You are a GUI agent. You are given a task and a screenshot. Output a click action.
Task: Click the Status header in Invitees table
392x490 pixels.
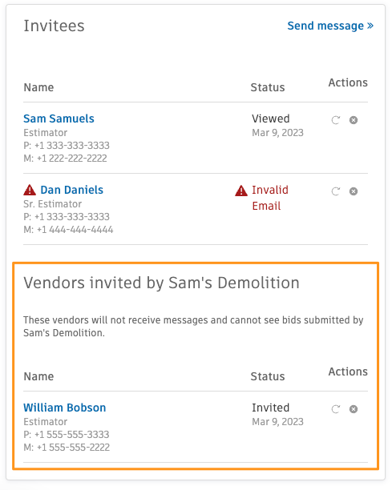[268, 87]
